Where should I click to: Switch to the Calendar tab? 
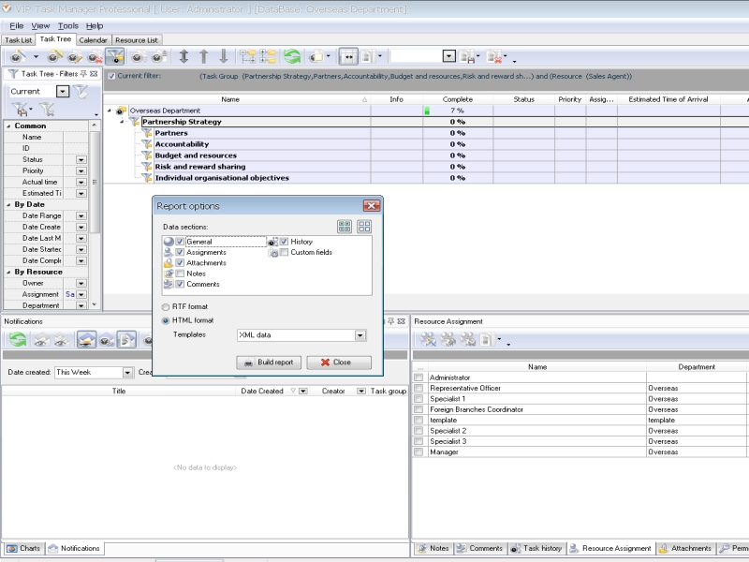(x=93, y=40)
